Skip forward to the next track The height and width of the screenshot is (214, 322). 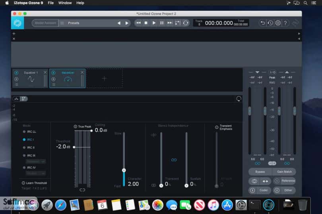tap(170, 23)
